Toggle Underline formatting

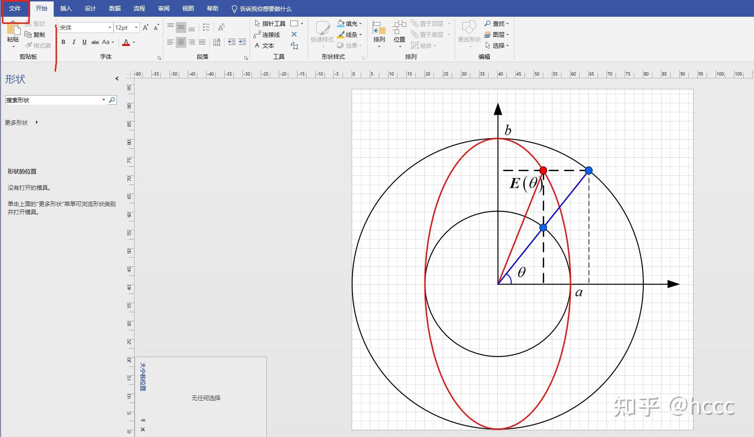[x=84, y=42]
